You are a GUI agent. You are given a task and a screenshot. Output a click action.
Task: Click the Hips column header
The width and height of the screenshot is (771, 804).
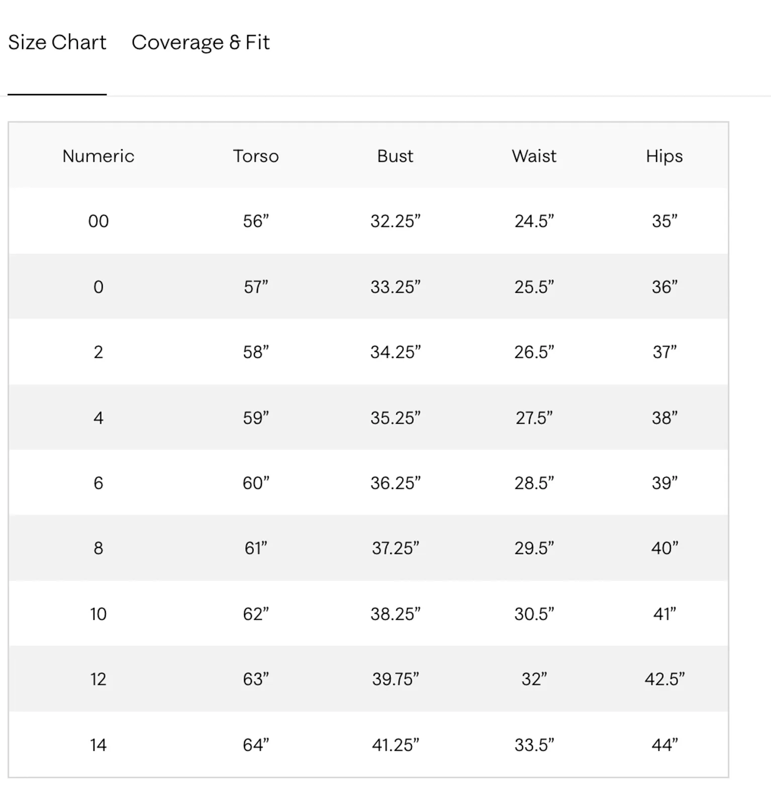point(664,156)
